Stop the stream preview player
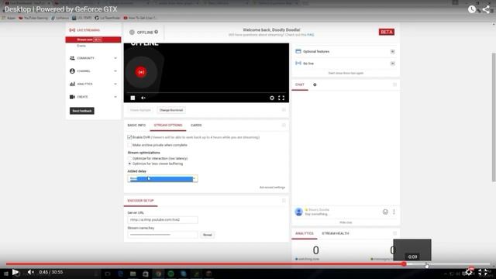 point(133,98)
